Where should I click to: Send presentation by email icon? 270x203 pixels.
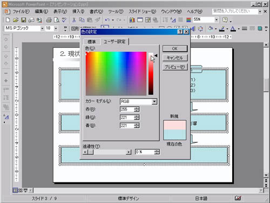coord(31,19)
